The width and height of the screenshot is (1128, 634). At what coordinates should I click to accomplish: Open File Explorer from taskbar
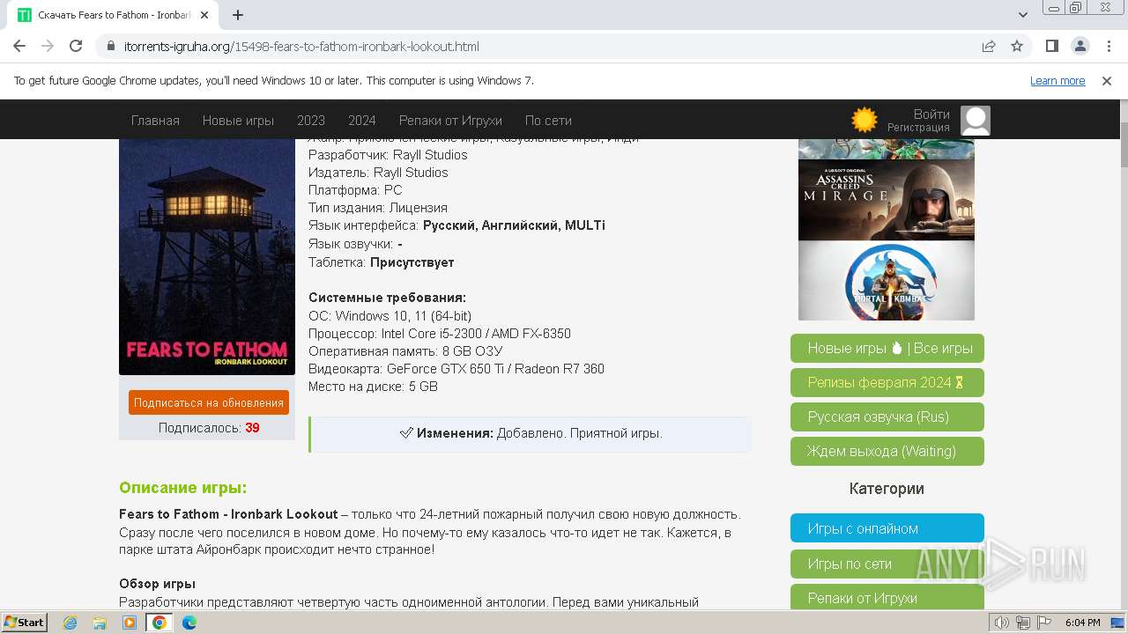click(100, 623)
